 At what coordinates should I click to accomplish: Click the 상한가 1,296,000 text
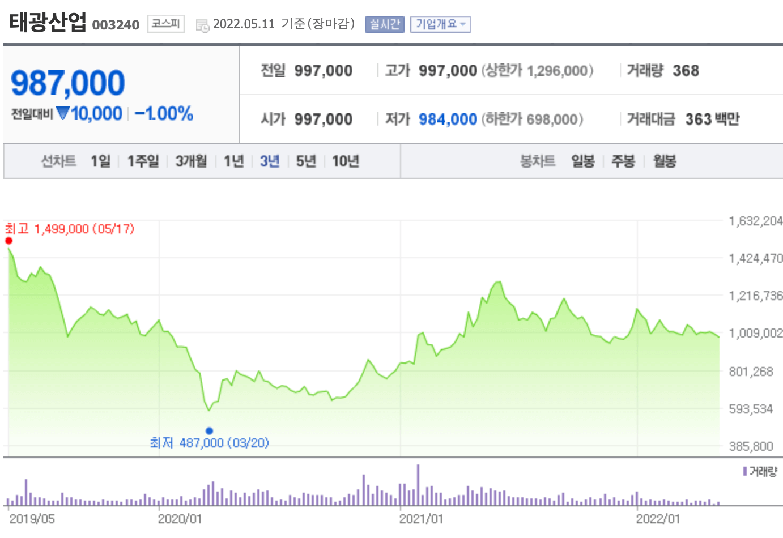537,71
